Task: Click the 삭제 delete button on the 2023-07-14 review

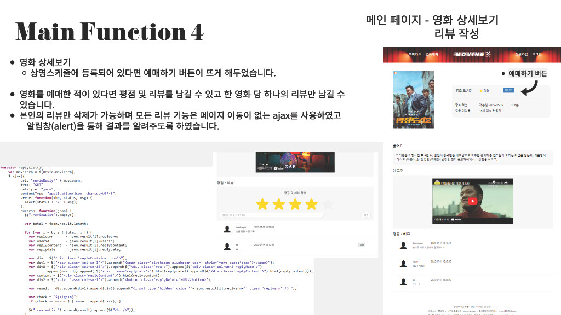Action: pyautogui.click(x=362, y=245)
